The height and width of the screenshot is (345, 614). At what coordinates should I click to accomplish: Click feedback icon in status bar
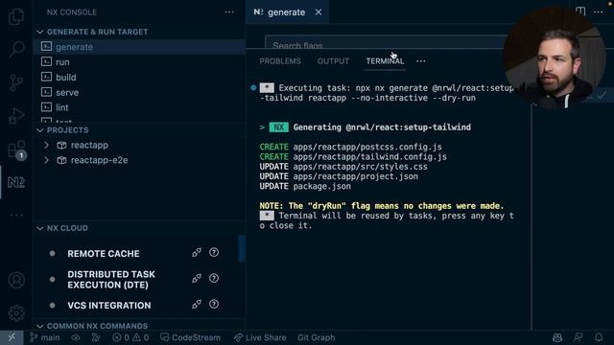pos(578,337)
